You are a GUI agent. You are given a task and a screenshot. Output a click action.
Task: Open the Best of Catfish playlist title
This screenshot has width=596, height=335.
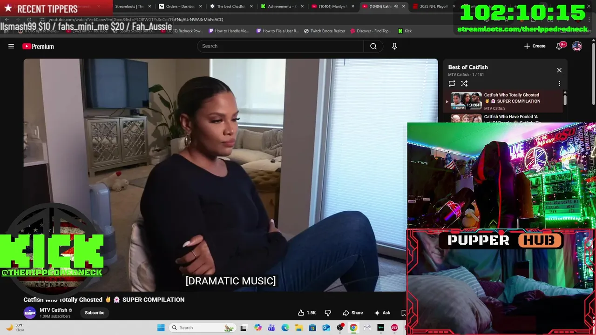tap(468, 67)
